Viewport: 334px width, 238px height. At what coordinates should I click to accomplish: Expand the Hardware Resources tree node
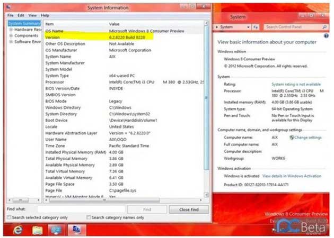tap(10, 30)
